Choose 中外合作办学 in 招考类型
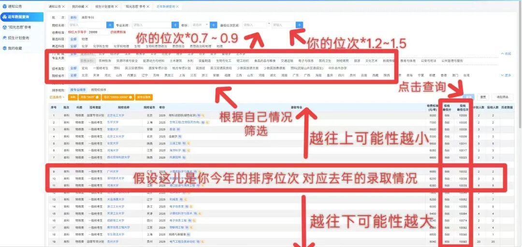Image resolution: width=522 pixels, height=247 pixels. coord(337,68)
